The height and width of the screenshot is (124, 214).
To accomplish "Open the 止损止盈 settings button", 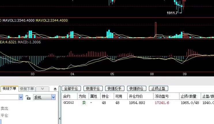I will pos(158,88).
